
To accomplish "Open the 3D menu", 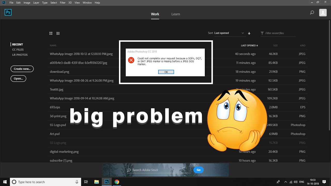I will [70, 3].
